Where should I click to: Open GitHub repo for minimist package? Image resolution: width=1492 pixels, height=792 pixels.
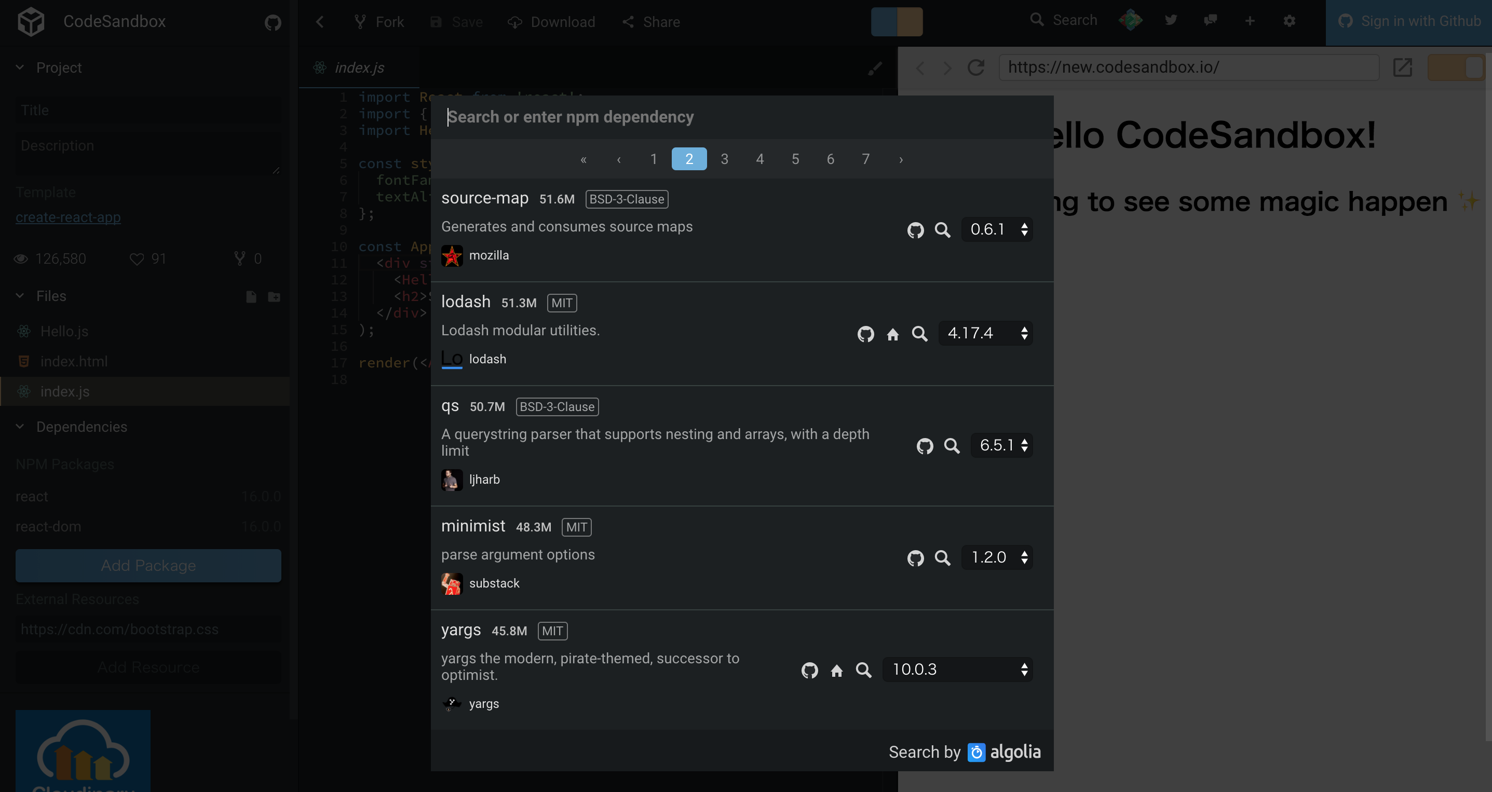coord(915,558)
